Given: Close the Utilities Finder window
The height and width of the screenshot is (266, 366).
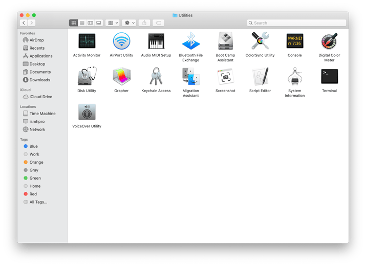Looking at the screenshot, I should click(21, 15).
